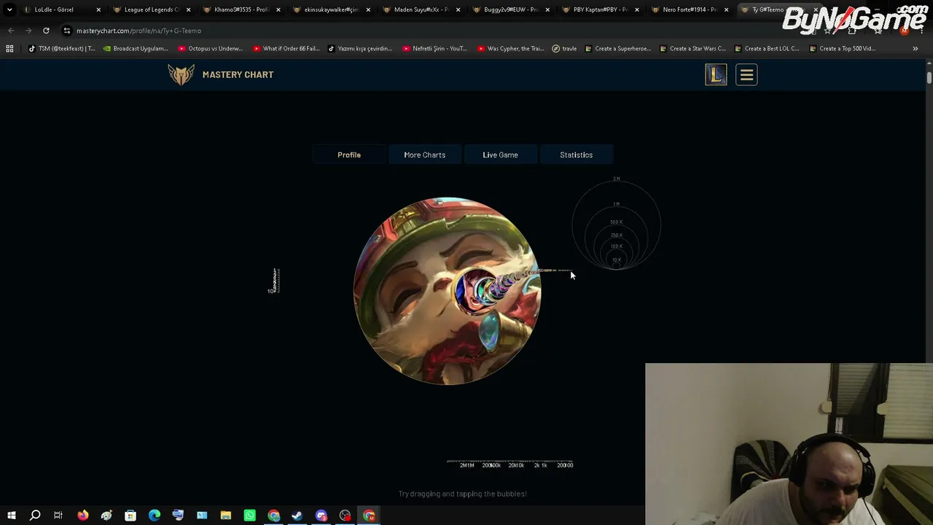Open the Create a Superheroe... bookmark
933x525 pixels.
[618, 49]
